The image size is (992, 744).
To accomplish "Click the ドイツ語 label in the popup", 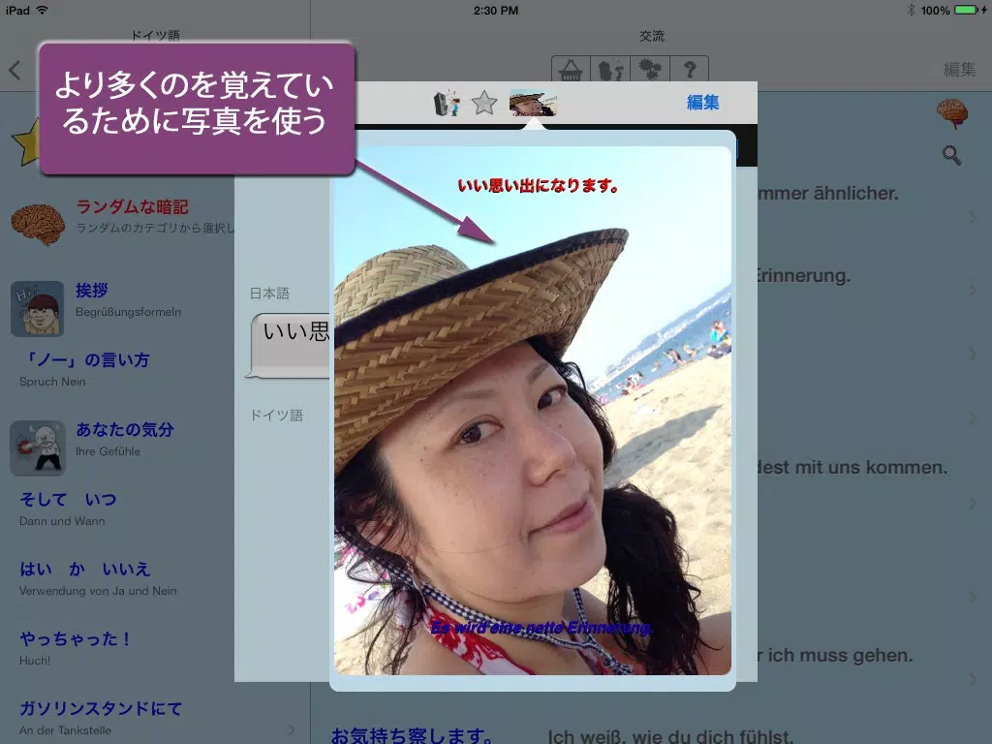I will point(276,415).
